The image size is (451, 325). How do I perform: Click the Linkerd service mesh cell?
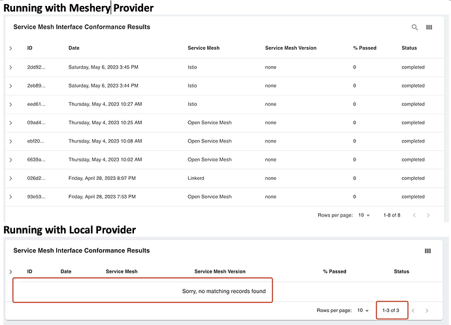pyautogui.click(x=196, y=178)
